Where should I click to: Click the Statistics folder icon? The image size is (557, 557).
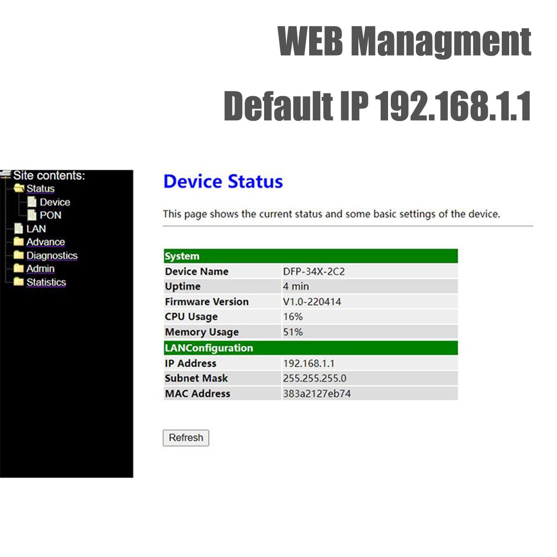pos(19,282)
